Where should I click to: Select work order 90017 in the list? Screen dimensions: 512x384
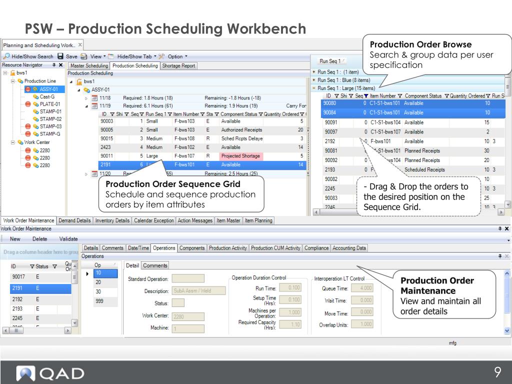click(40, 276)
